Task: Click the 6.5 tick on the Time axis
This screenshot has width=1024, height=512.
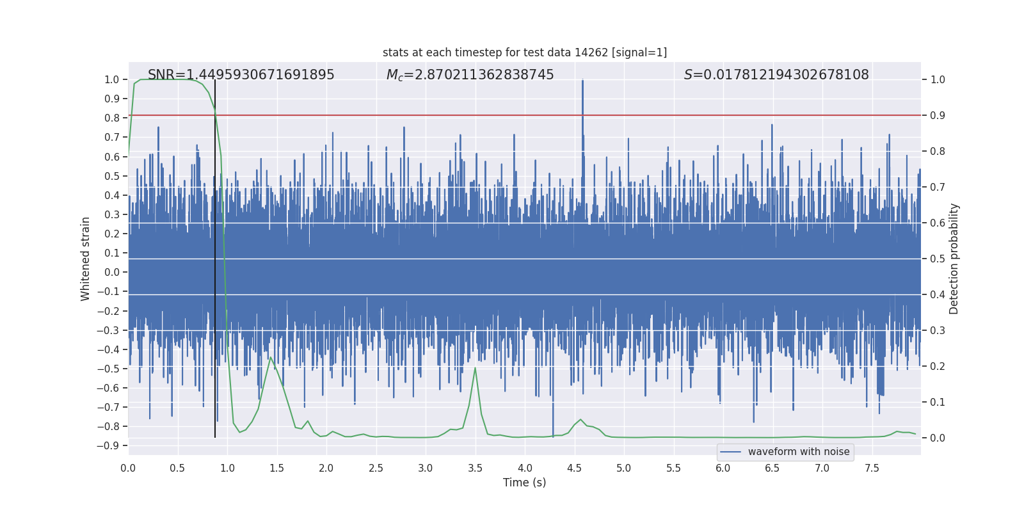Action: click(x=772, y=468)
